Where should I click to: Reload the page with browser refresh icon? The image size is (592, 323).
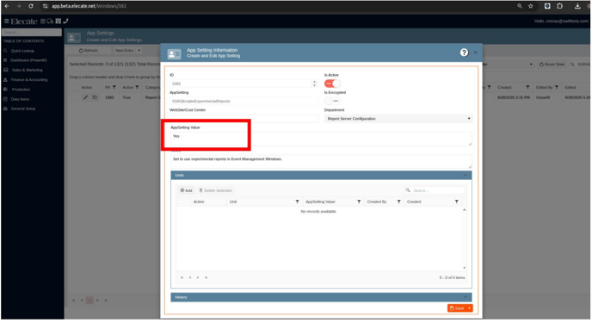[x=31, y=6]
